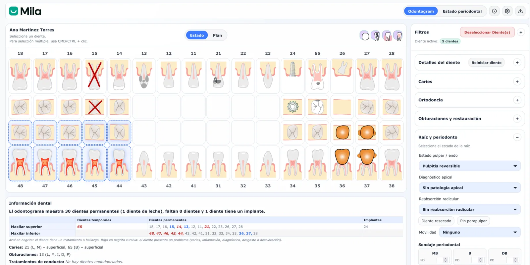530x265 pixels.
Task: Click the download icon
Action: [520, 11]
